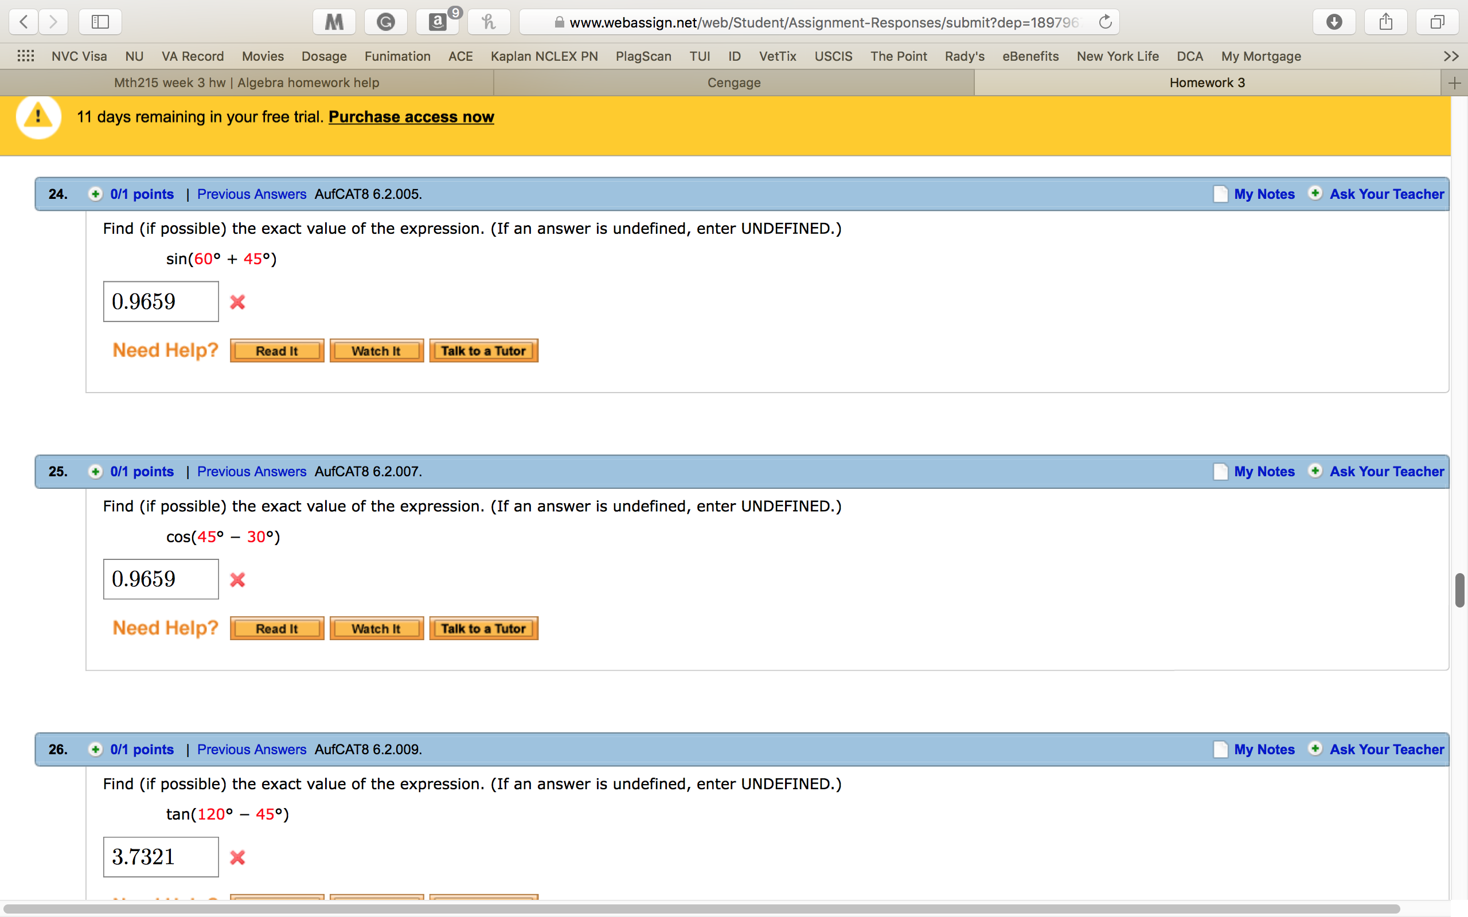Viewport: 1468px width, 917px height.
Task: Click Talk to a Tutor for question 25
Action: click(483, 629)
